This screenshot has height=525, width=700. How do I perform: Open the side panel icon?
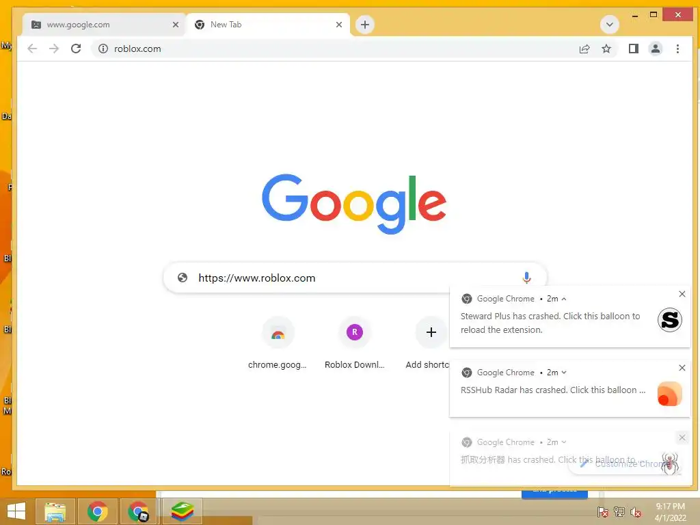tap(634, 49)
